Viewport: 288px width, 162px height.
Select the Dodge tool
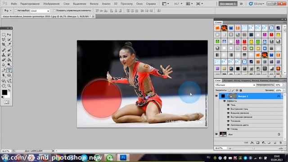click(9, 65)
